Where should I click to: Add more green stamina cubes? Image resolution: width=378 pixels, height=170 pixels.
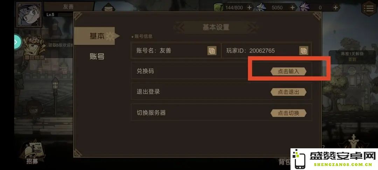[x=249, y=7]
